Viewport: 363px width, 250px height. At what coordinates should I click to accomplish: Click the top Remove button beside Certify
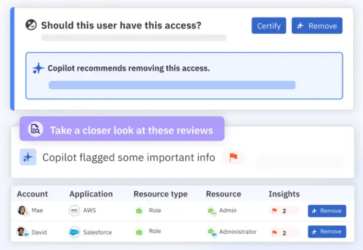point(317,26)
